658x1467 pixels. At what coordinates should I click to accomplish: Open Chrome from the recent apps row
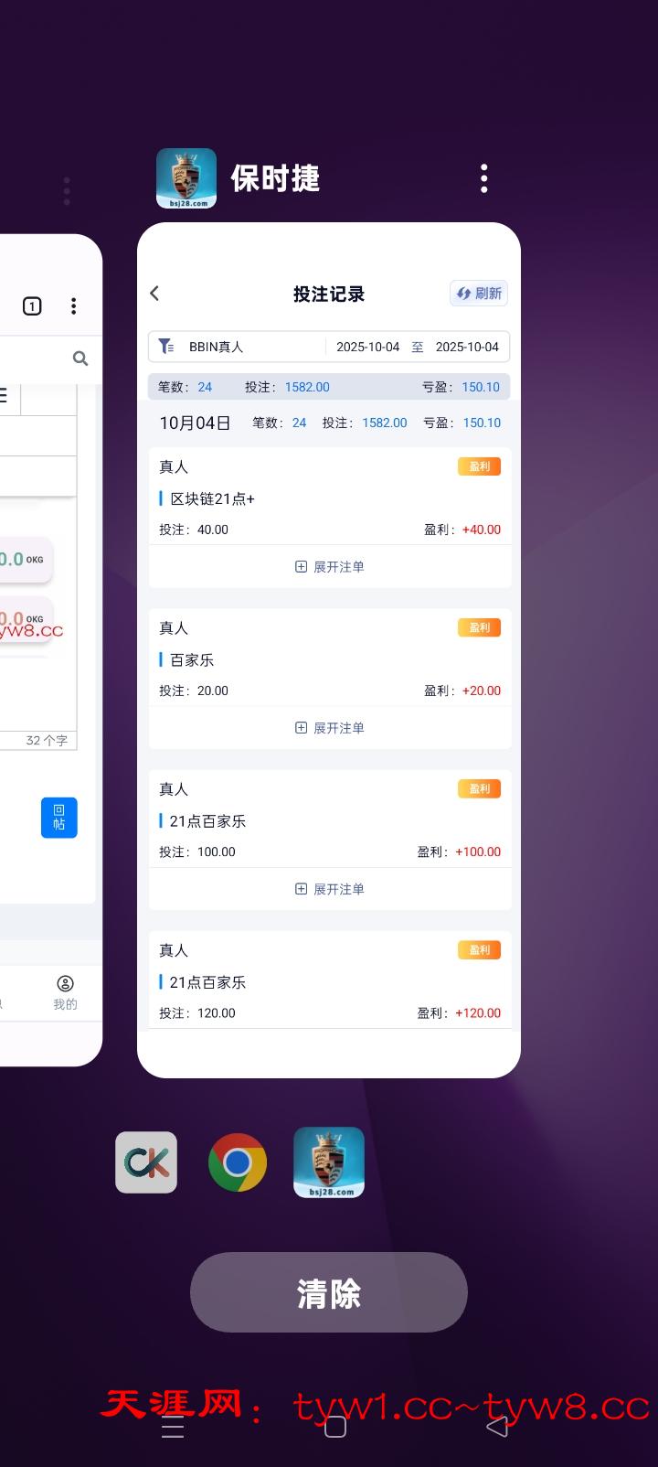238,1162
